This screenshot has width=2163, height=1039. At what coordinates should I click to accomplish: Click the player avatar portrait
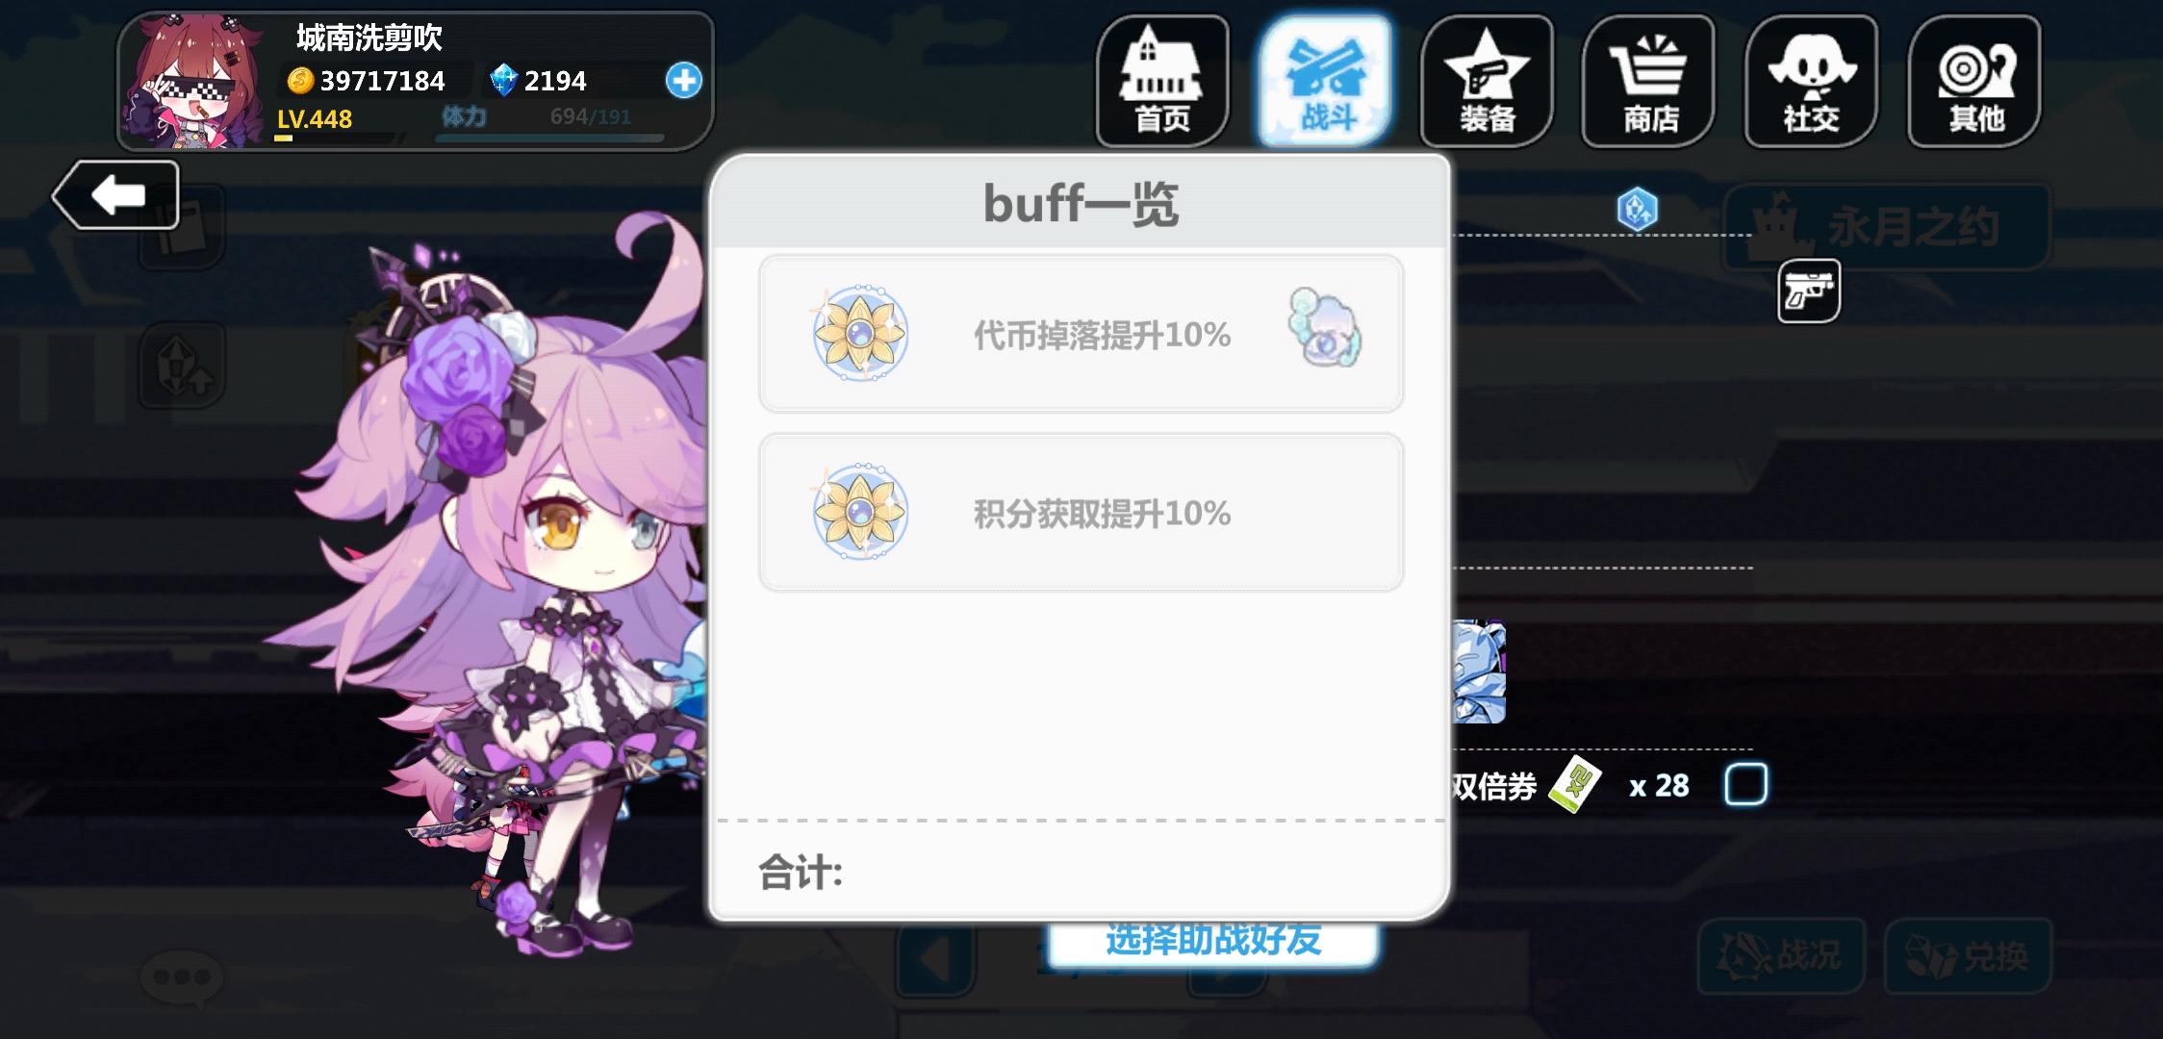click(x=193, y=82)
